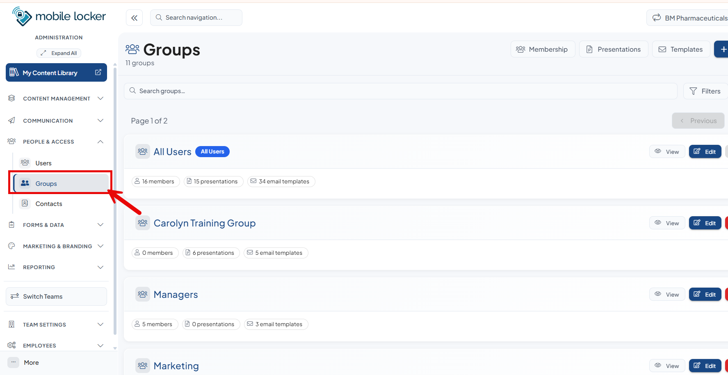Image resolution: width=728 pixels, height=375 pixels.
Task: Focus the Search groups field
Action: point(400,91)
